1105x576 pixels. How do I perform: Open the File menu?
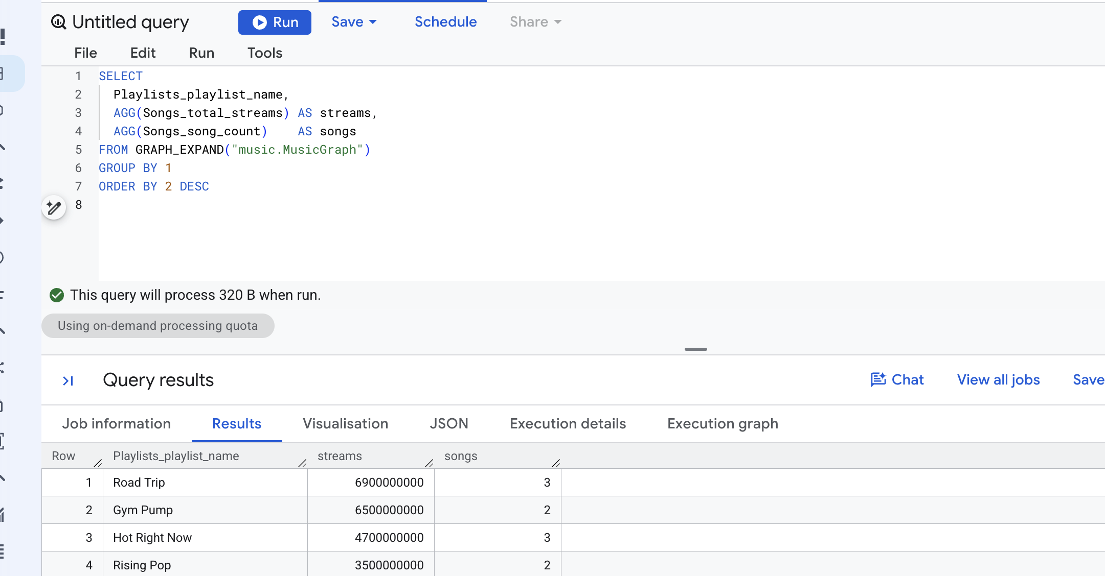(x=85, y=53)
